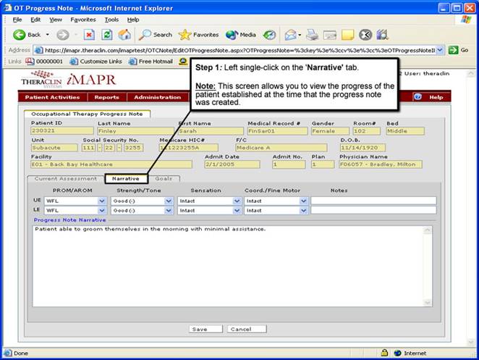Expand the UE PROM/AROM dropdown
Viewport: 479px width, 360px height.
103,201
